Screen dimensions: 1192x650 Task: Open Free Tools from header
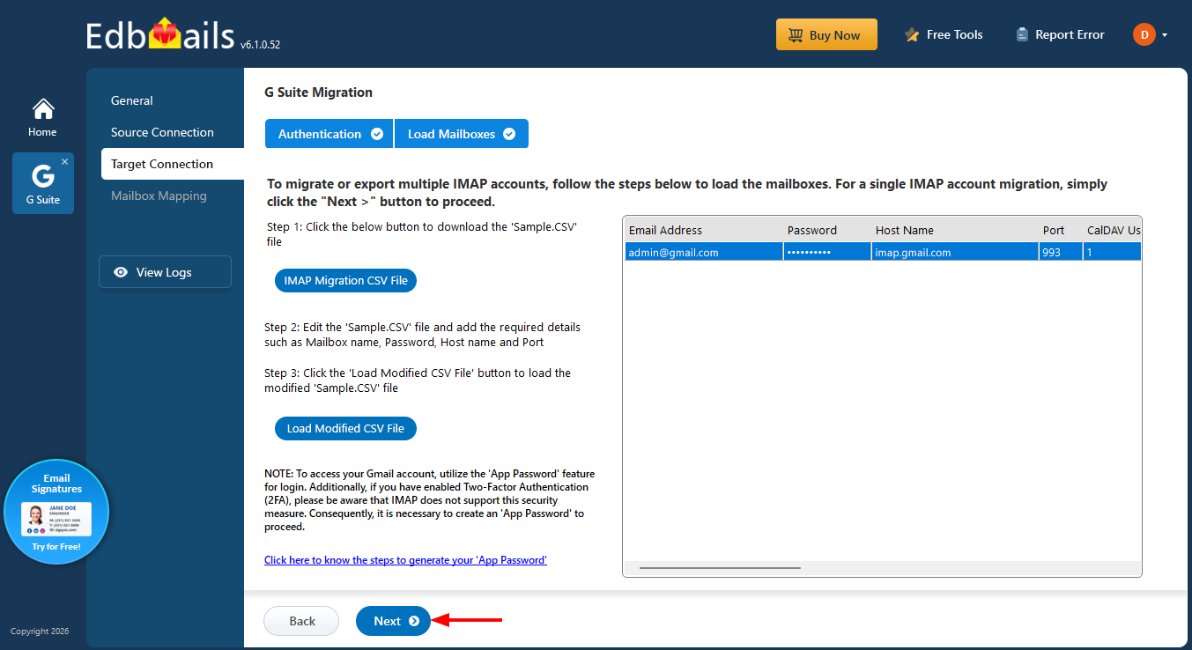click(x=943, y=35)
